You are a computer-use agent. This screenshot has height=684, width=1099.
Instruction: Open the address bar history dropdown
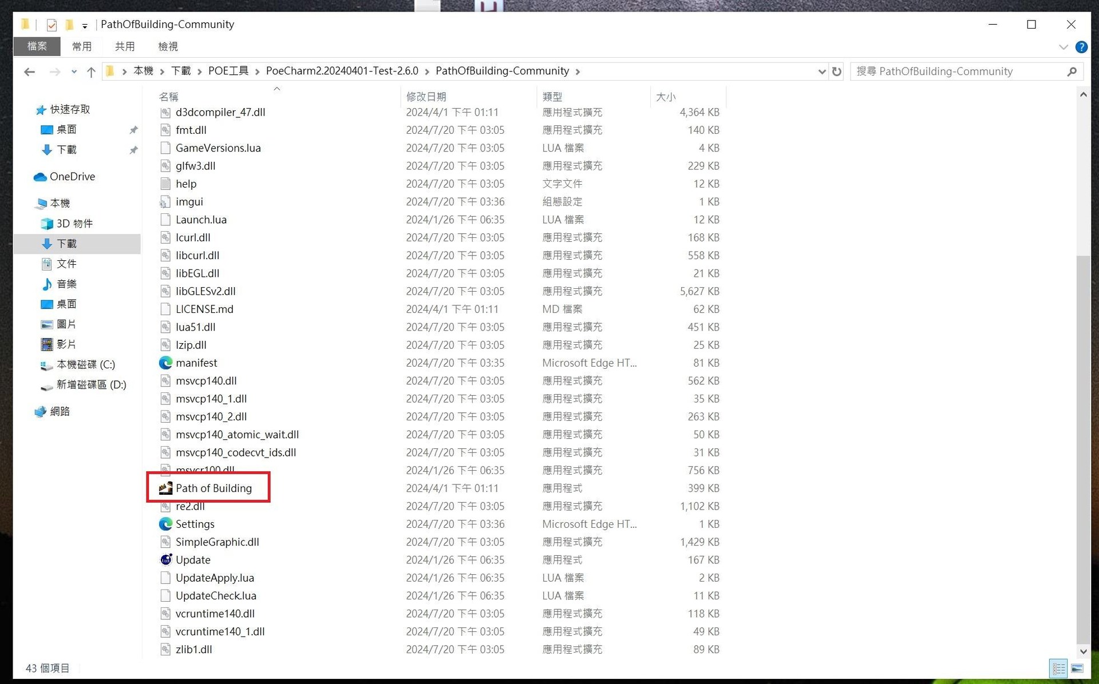pos(821,71)
